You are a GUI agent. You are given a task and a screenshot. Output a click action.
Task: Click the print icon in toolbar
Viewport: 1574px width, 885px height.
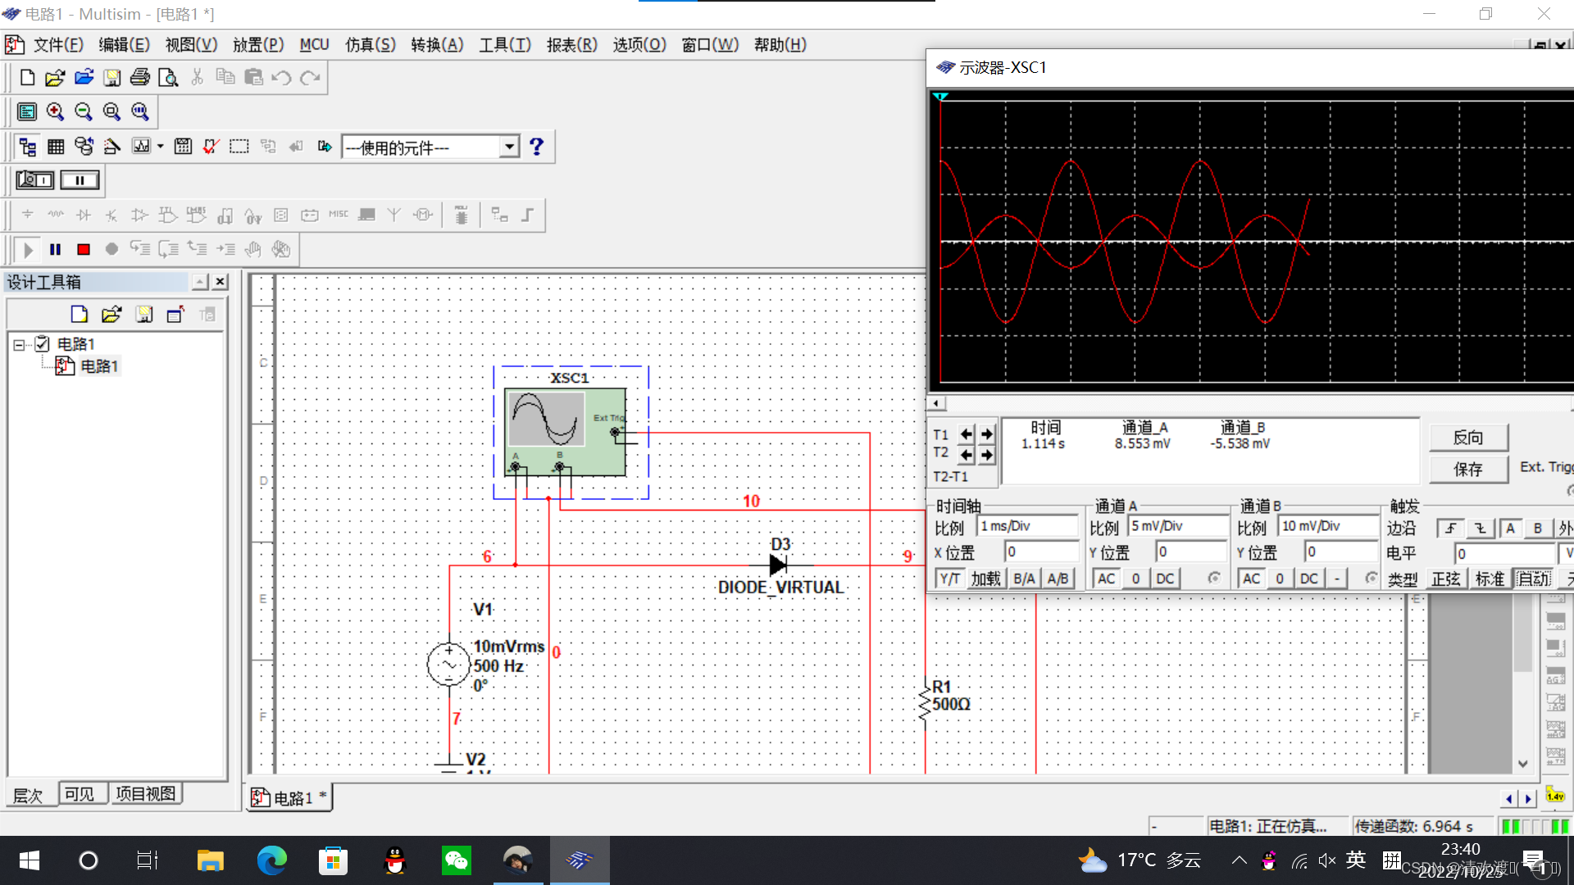140,78
